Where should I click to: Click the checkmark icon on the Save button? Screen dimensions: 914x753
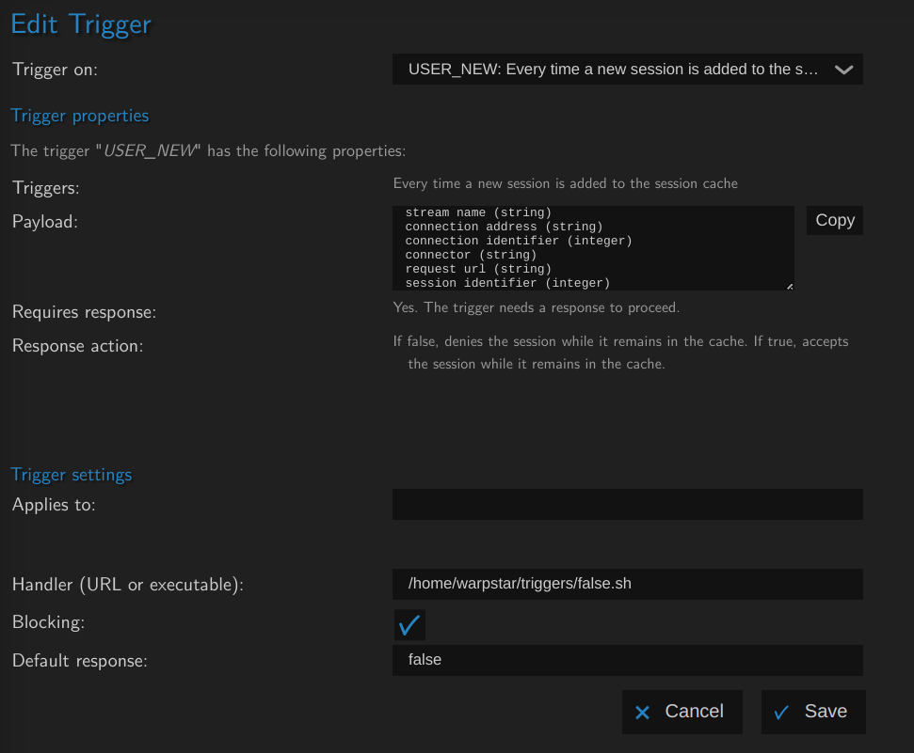click(x=781, y=713)
